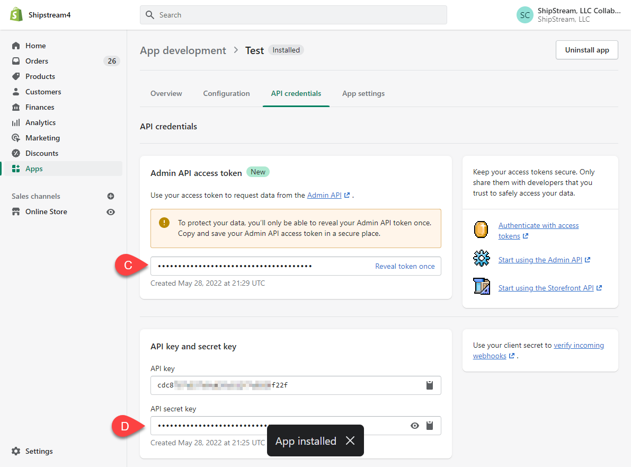Click the Shopify logo icon

(x=16, y=15)
